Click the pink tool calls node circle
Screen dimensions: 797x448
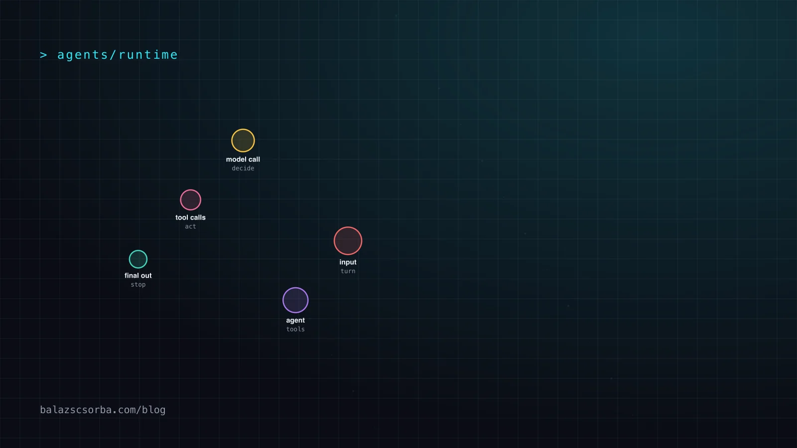(x=190, y=200)
